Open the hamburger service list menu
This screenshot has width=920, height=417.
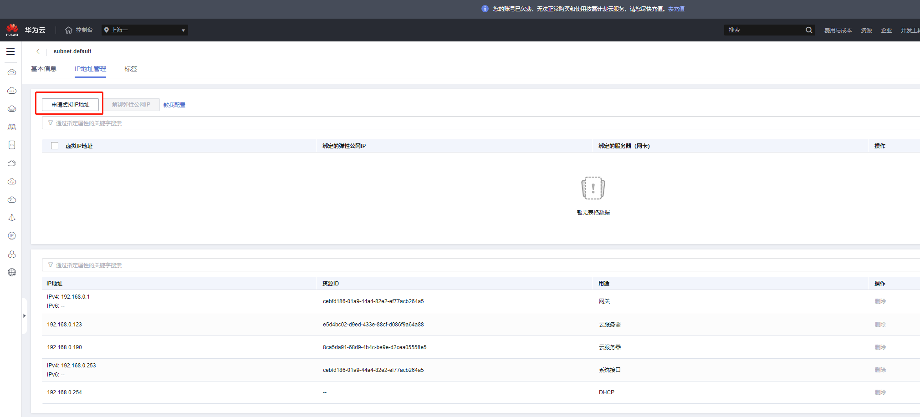(10, 51)
